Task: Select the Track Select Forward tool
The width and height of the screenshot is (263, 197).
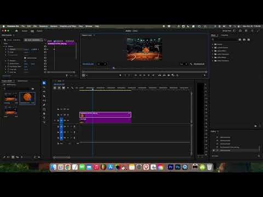Action: tap(44, 88)
